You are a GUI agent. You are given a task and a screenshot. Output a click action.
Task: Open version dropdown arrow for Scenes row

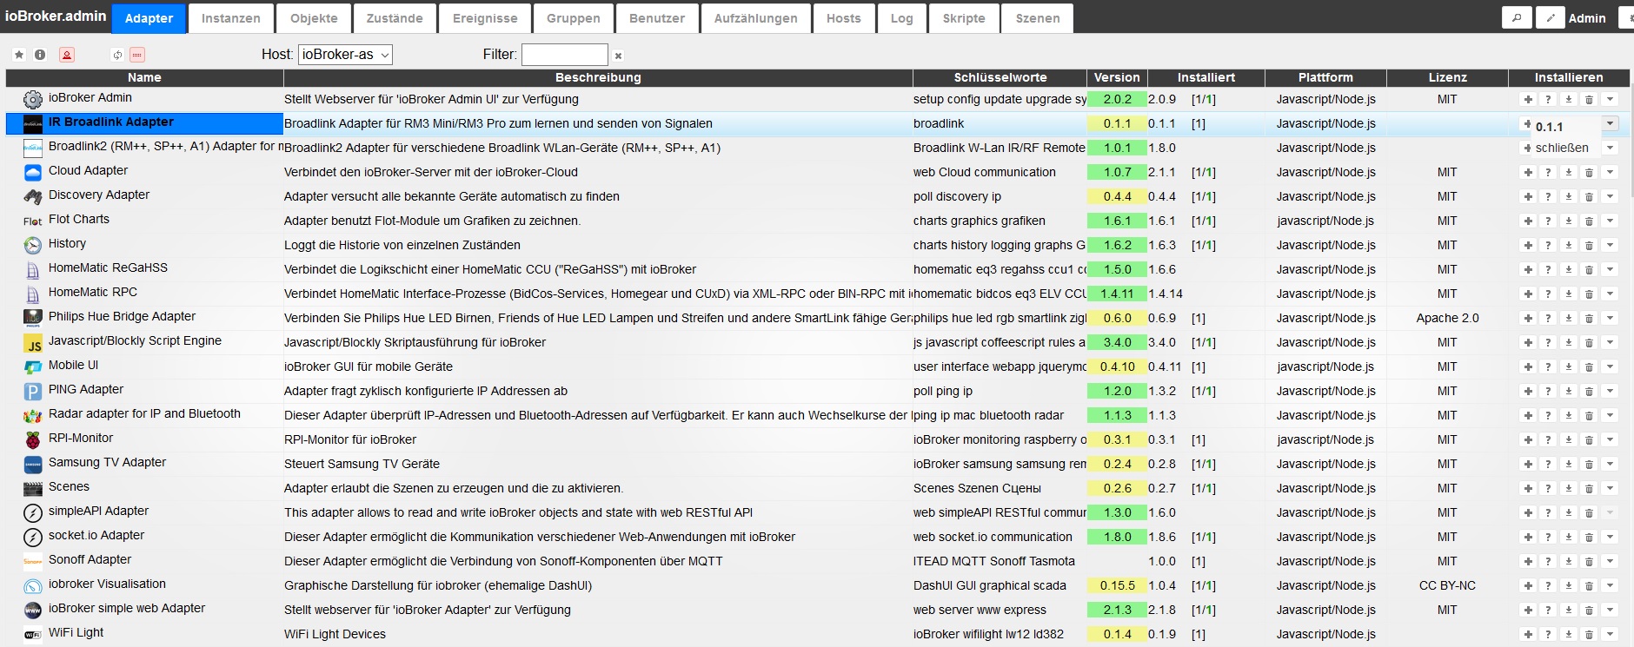click(x=1610, y=489)
